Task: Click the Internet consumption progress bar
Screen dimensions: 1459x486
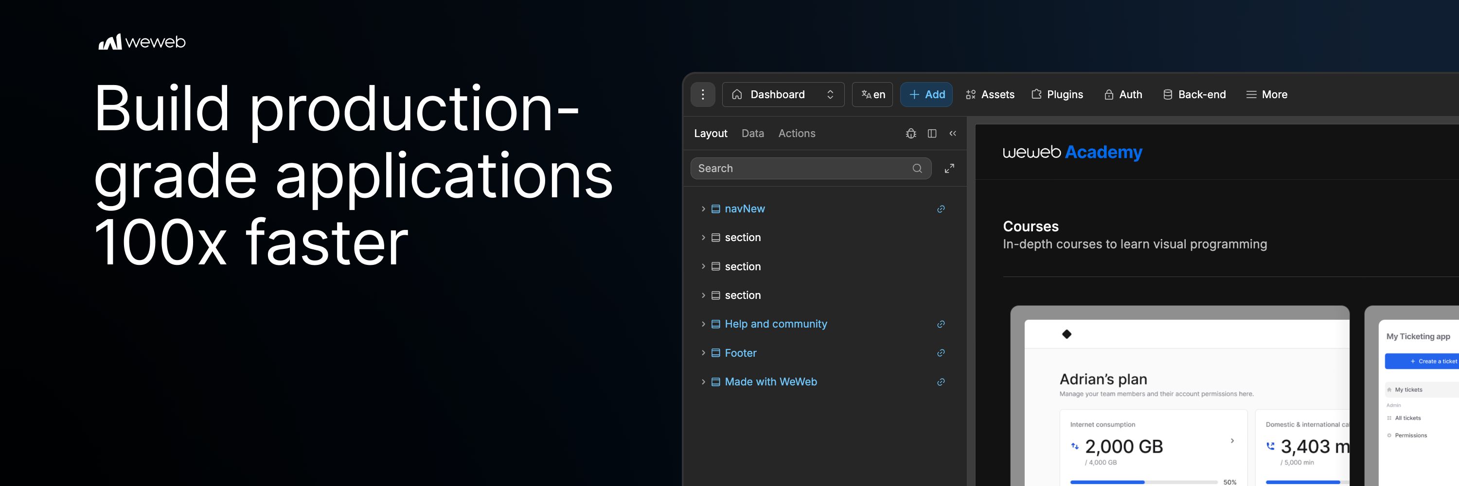Action: coord(1143,482)
